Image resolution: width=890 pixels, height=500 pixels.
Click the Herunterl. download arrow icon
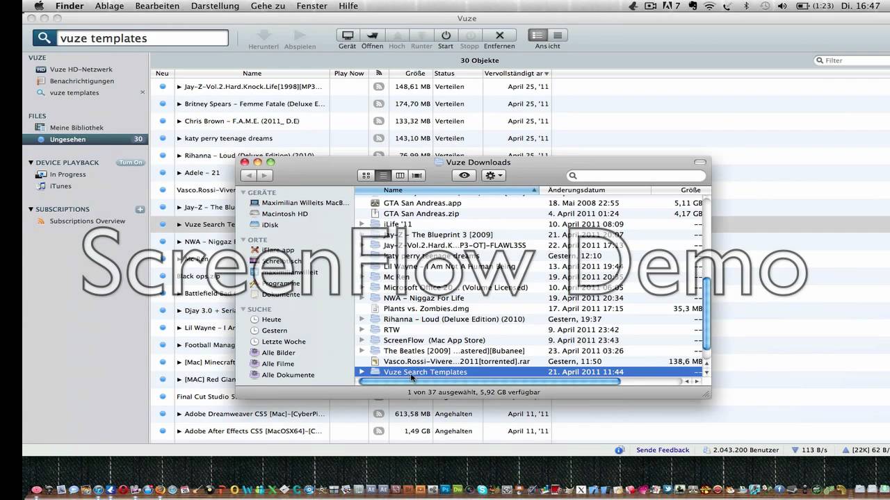coord(264,35)
